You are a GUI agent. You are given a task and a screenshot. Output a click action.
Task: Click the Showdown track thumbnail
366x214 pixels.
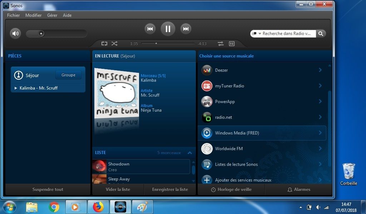(x=99, y=167)
